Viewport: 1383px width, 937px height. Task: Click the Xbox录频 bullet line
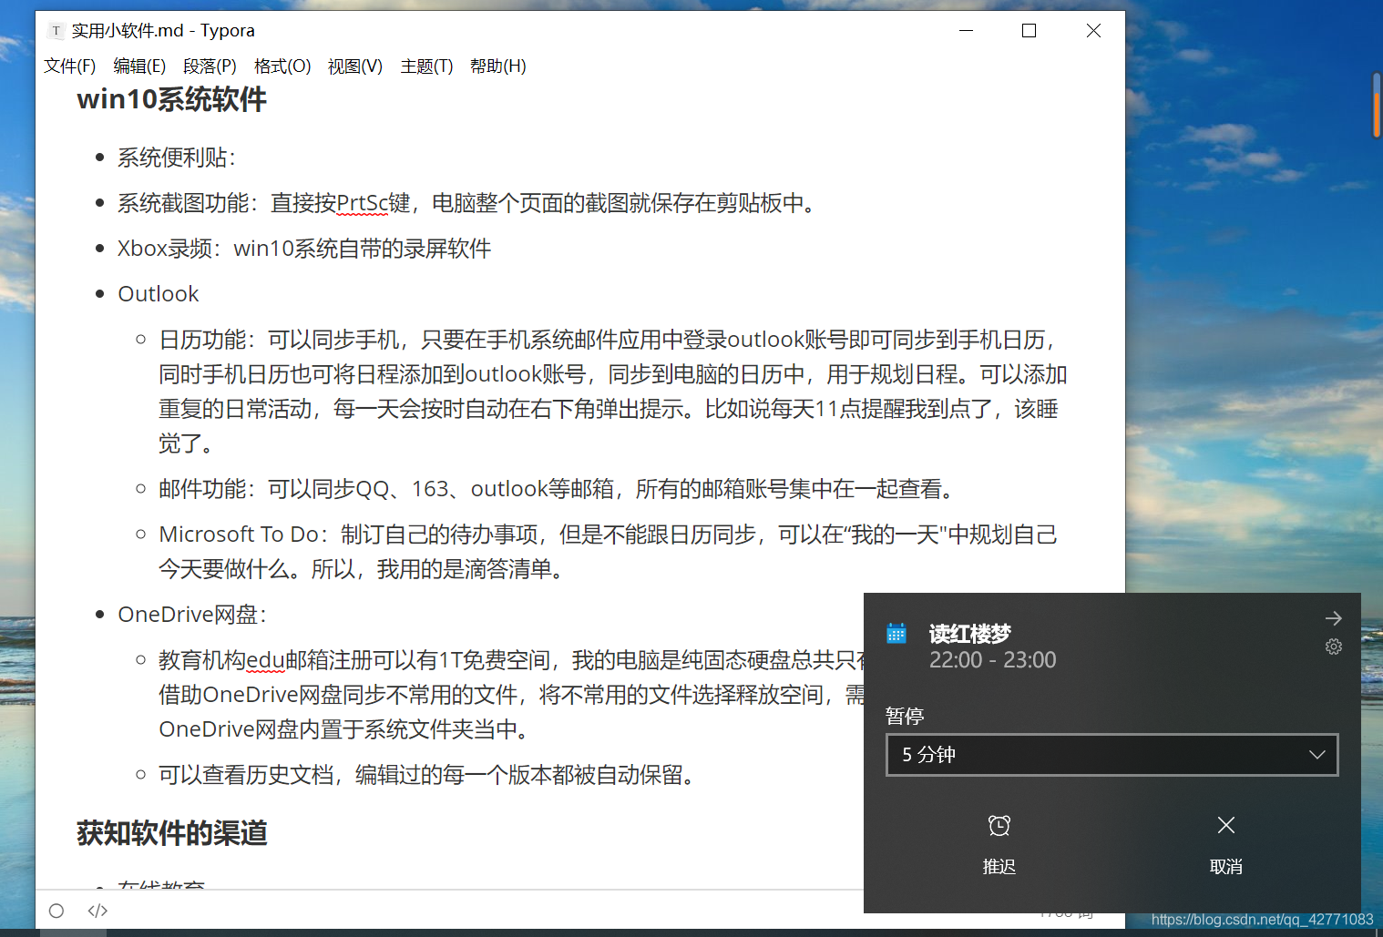click(304, 249)
